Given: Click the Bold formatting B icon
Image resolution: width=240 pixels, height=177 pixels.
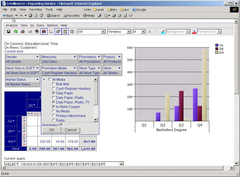Looking at the screenshot, I should pyautogui.click(x=150, y=31).
